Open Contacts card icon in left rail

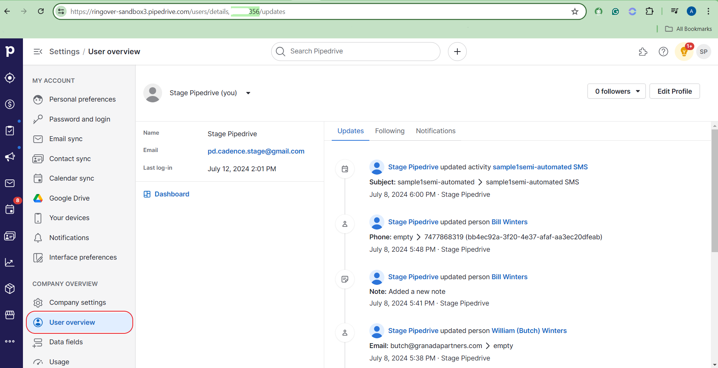point(10,236)
